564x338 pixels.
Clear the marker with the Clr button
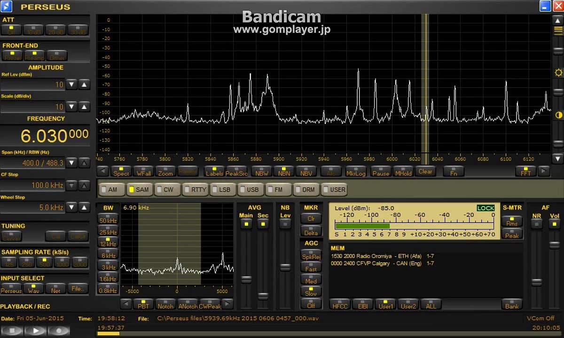click(311, 218)
